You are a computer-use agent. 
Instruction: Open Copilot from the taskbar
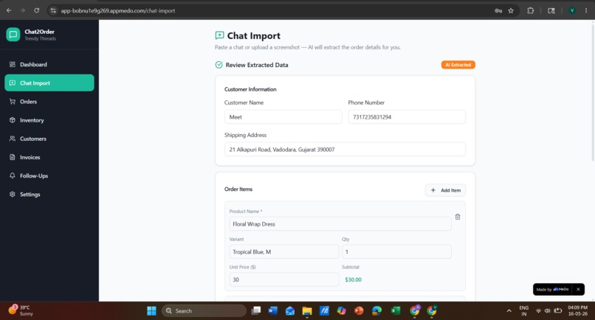tap(342, 311)
